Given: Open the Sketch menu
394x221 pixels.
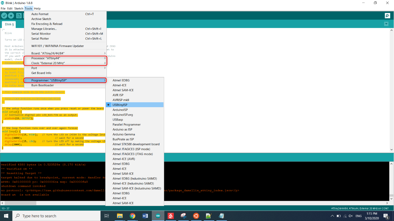Looking at the screenshot, I should point(19,9).
